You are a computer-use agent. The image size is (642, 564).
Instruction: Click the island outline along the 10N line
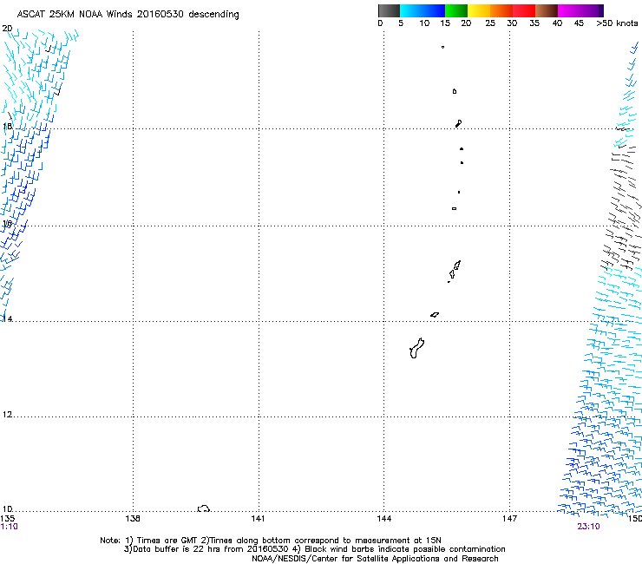pos(204,508)
